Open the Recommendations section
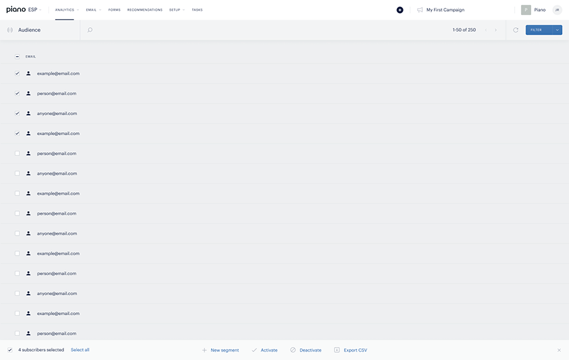This screenshot has width=569, height=360. 145,10
